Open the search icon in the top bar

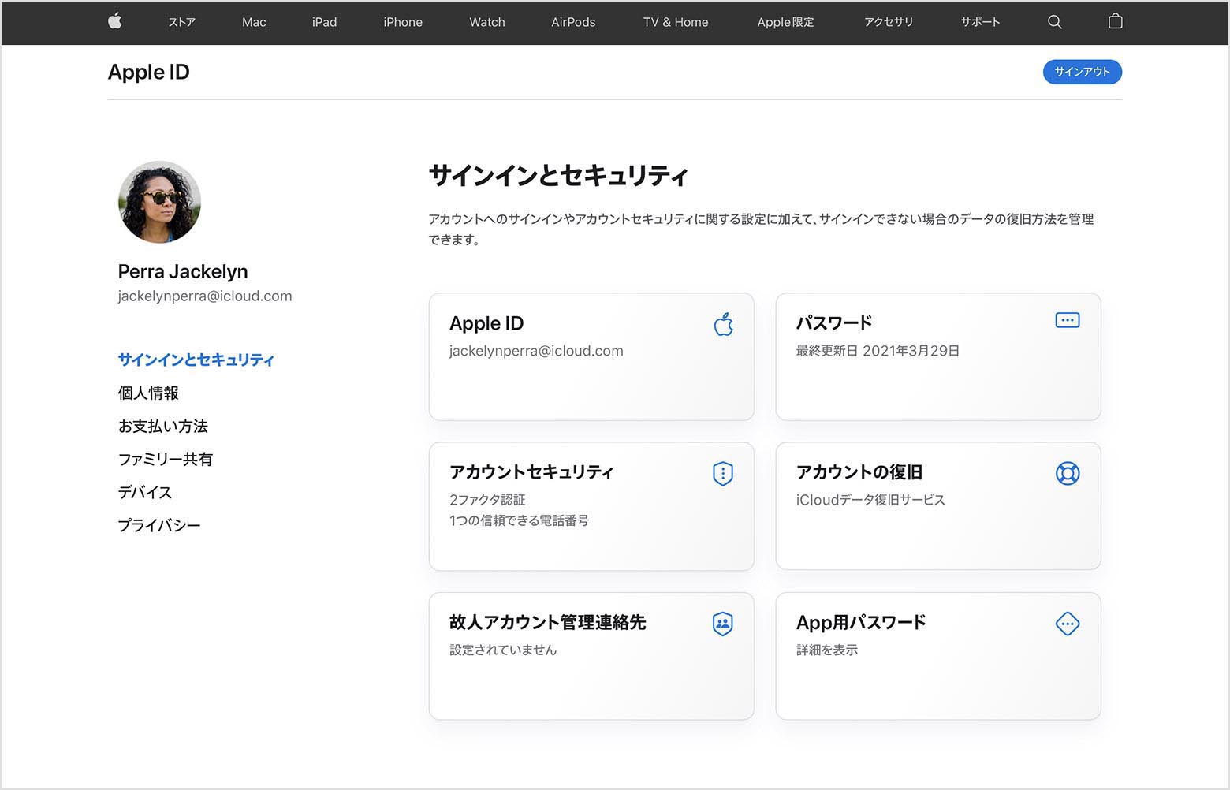point(1054,22)
